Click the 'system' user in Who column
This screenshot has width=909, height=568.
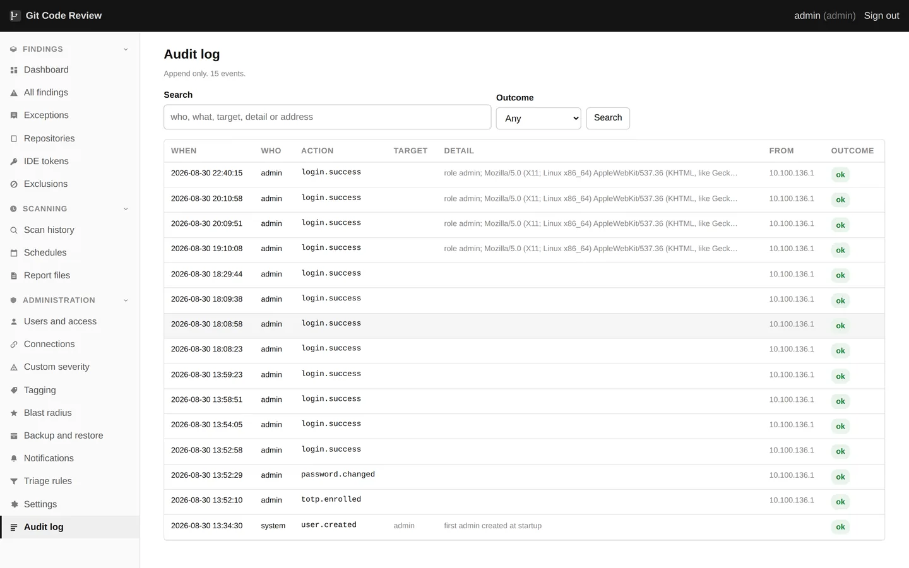click(273, 526)
